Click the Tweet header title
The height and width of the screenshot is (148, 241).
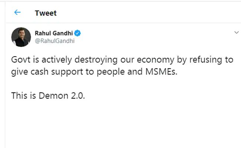(46, 13)
